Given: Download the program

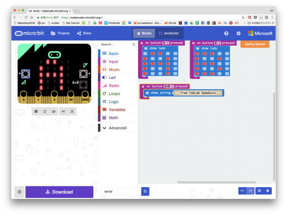Looking at the screenshot, I should point(59,192).
